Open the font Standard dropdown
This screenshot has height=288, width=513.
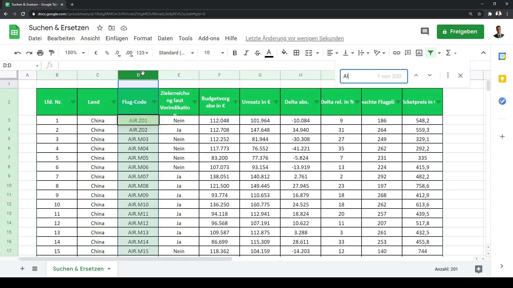176,53
